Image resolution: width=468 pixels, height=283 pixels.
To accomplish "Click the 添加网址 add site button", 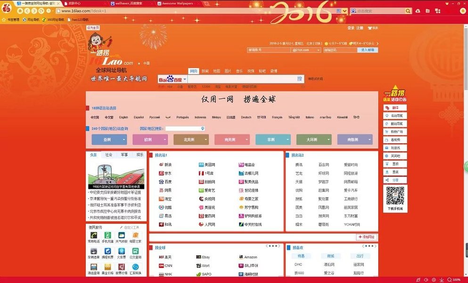I will tap(367, 237).
